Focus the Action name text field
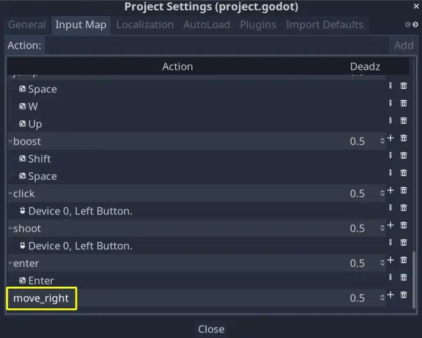422x338 pixels. (217, 45)
